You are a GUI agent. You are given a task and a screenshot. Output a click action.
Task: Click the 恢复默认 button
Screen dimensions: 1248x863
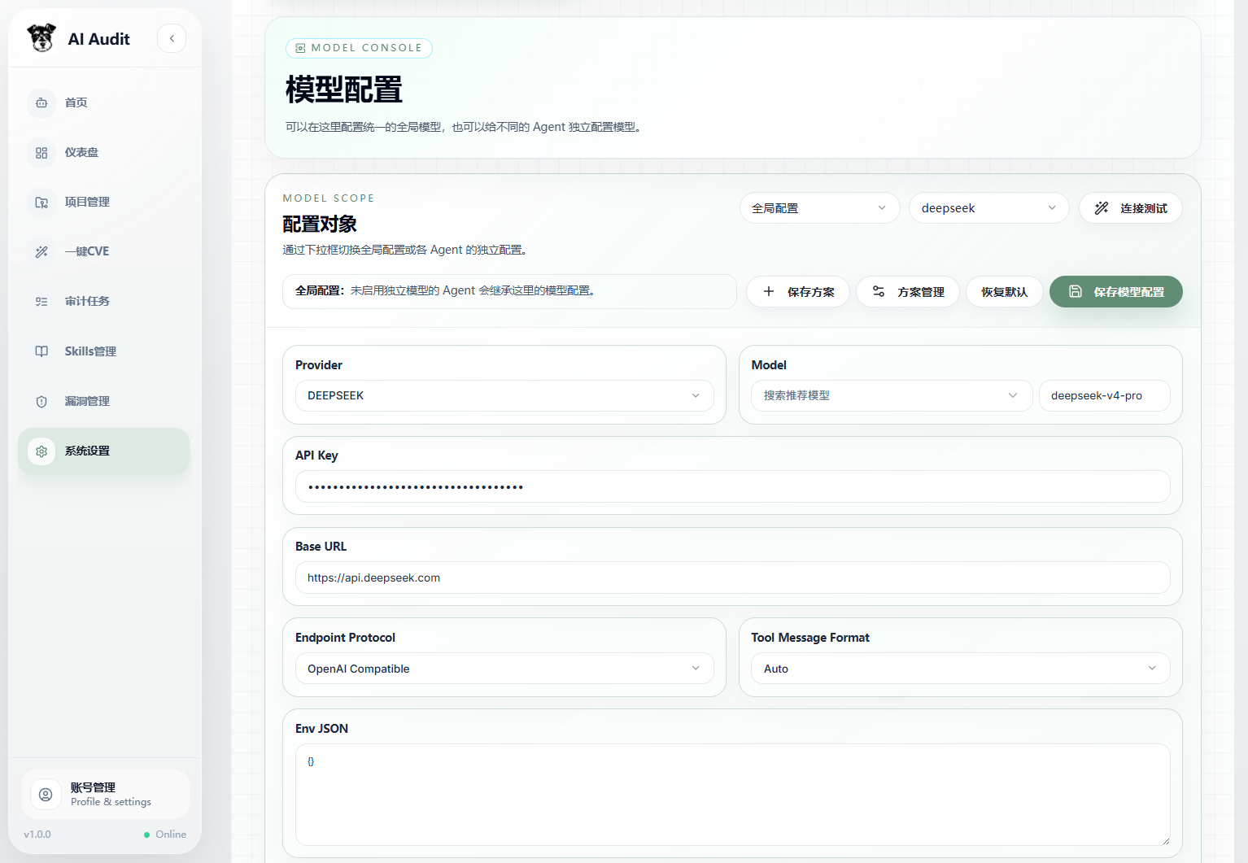[x=1005, y=292]
